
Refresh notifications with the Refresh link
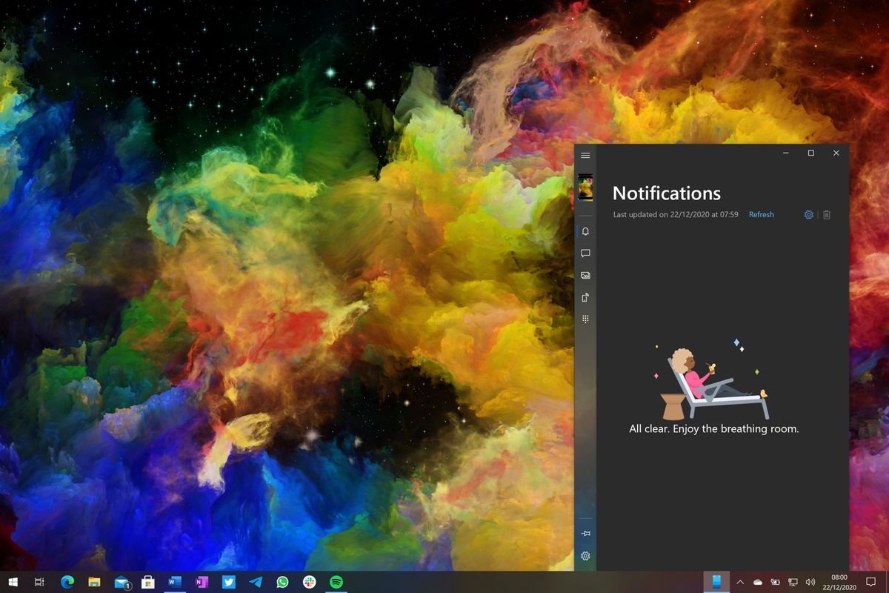[x=762, y=214]
